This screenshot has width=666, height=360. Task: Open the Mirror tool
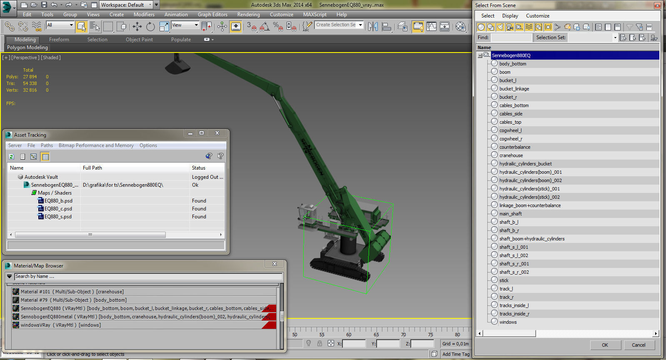373,27
